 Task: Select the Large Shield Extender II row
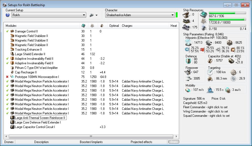91,54
